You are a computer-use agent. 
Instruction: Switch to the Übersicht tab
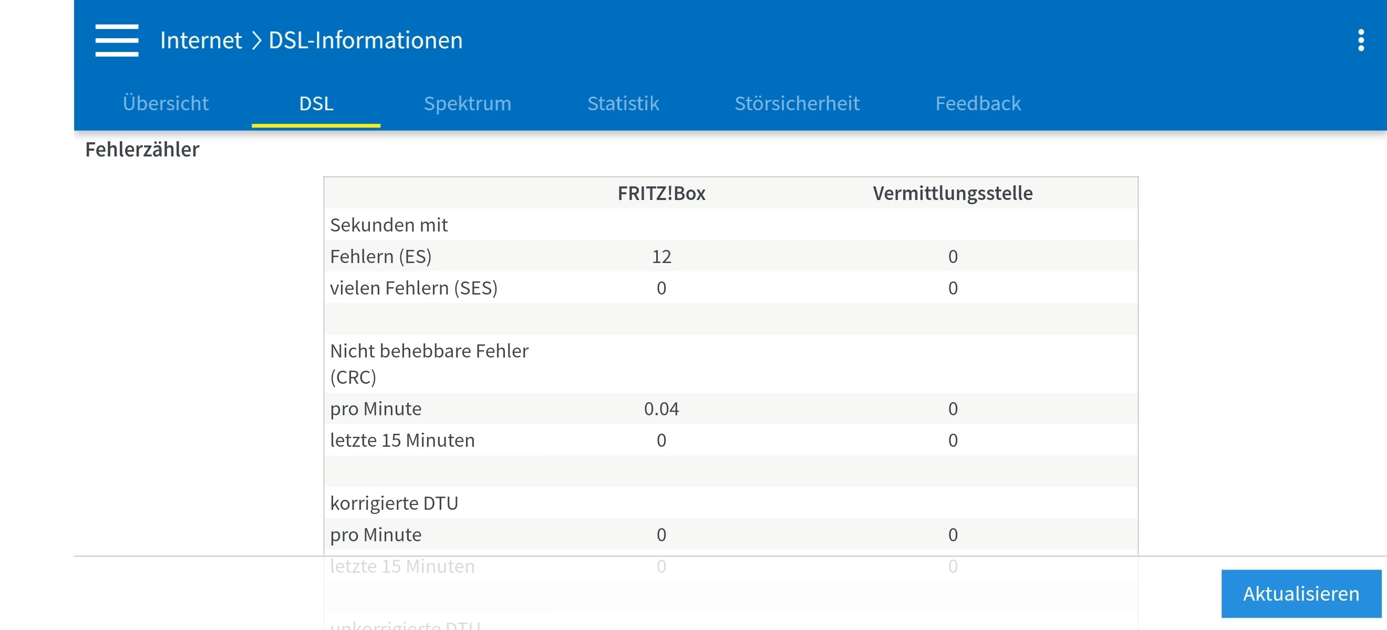point(165,103)
